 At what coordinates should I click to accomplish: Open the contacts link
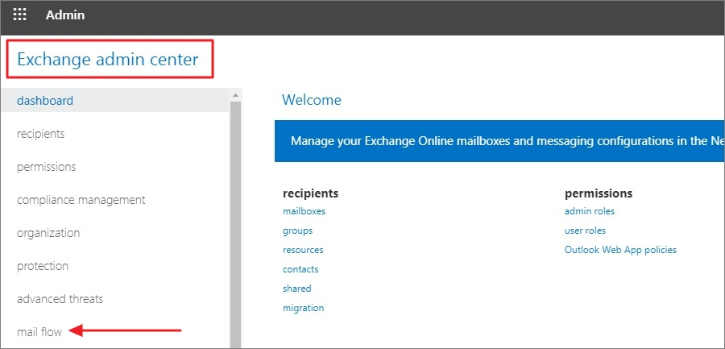click(300, 269)
